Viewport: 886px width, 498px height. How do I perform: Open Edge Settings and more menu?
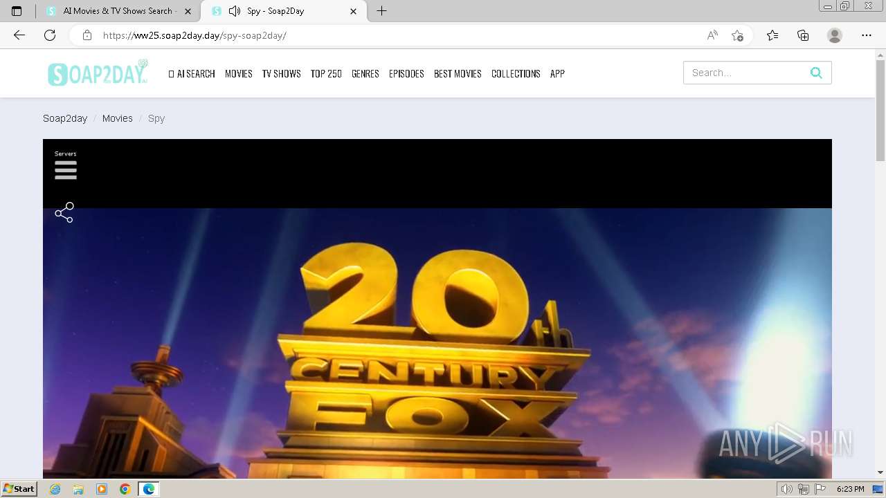point(867,35)
